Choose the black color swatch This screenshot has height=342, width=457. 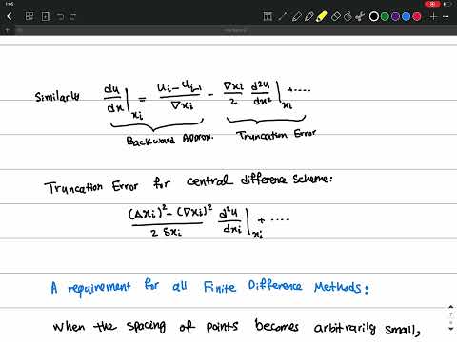pyautogui.click(x=374, y=16)
